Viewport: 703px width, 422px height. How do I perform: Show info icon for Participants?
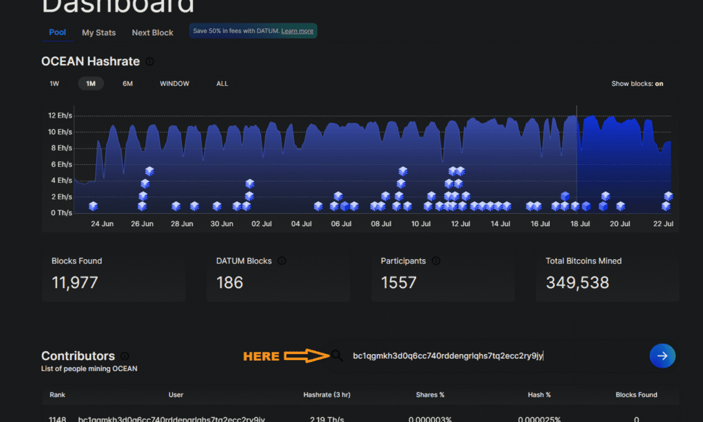(436, 261)
